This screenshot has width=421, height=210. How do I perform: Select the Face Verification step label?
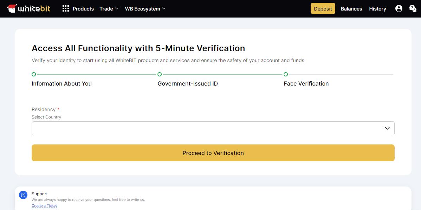306,83
